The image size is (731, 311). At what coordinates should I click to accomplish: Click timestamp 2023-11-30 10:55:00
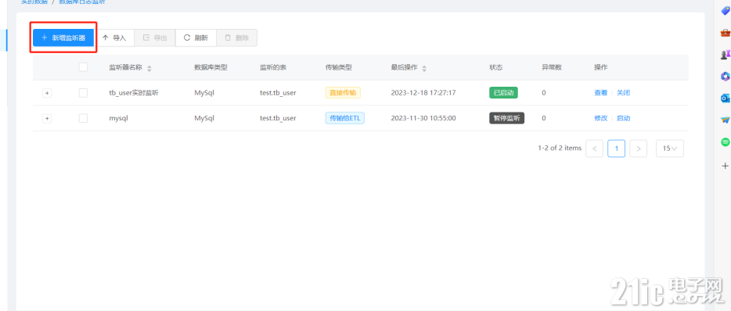tap(423, 118)
